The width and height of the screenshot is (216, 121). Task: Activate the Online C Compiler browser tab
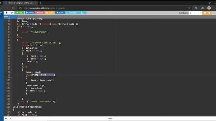(21, 3)
